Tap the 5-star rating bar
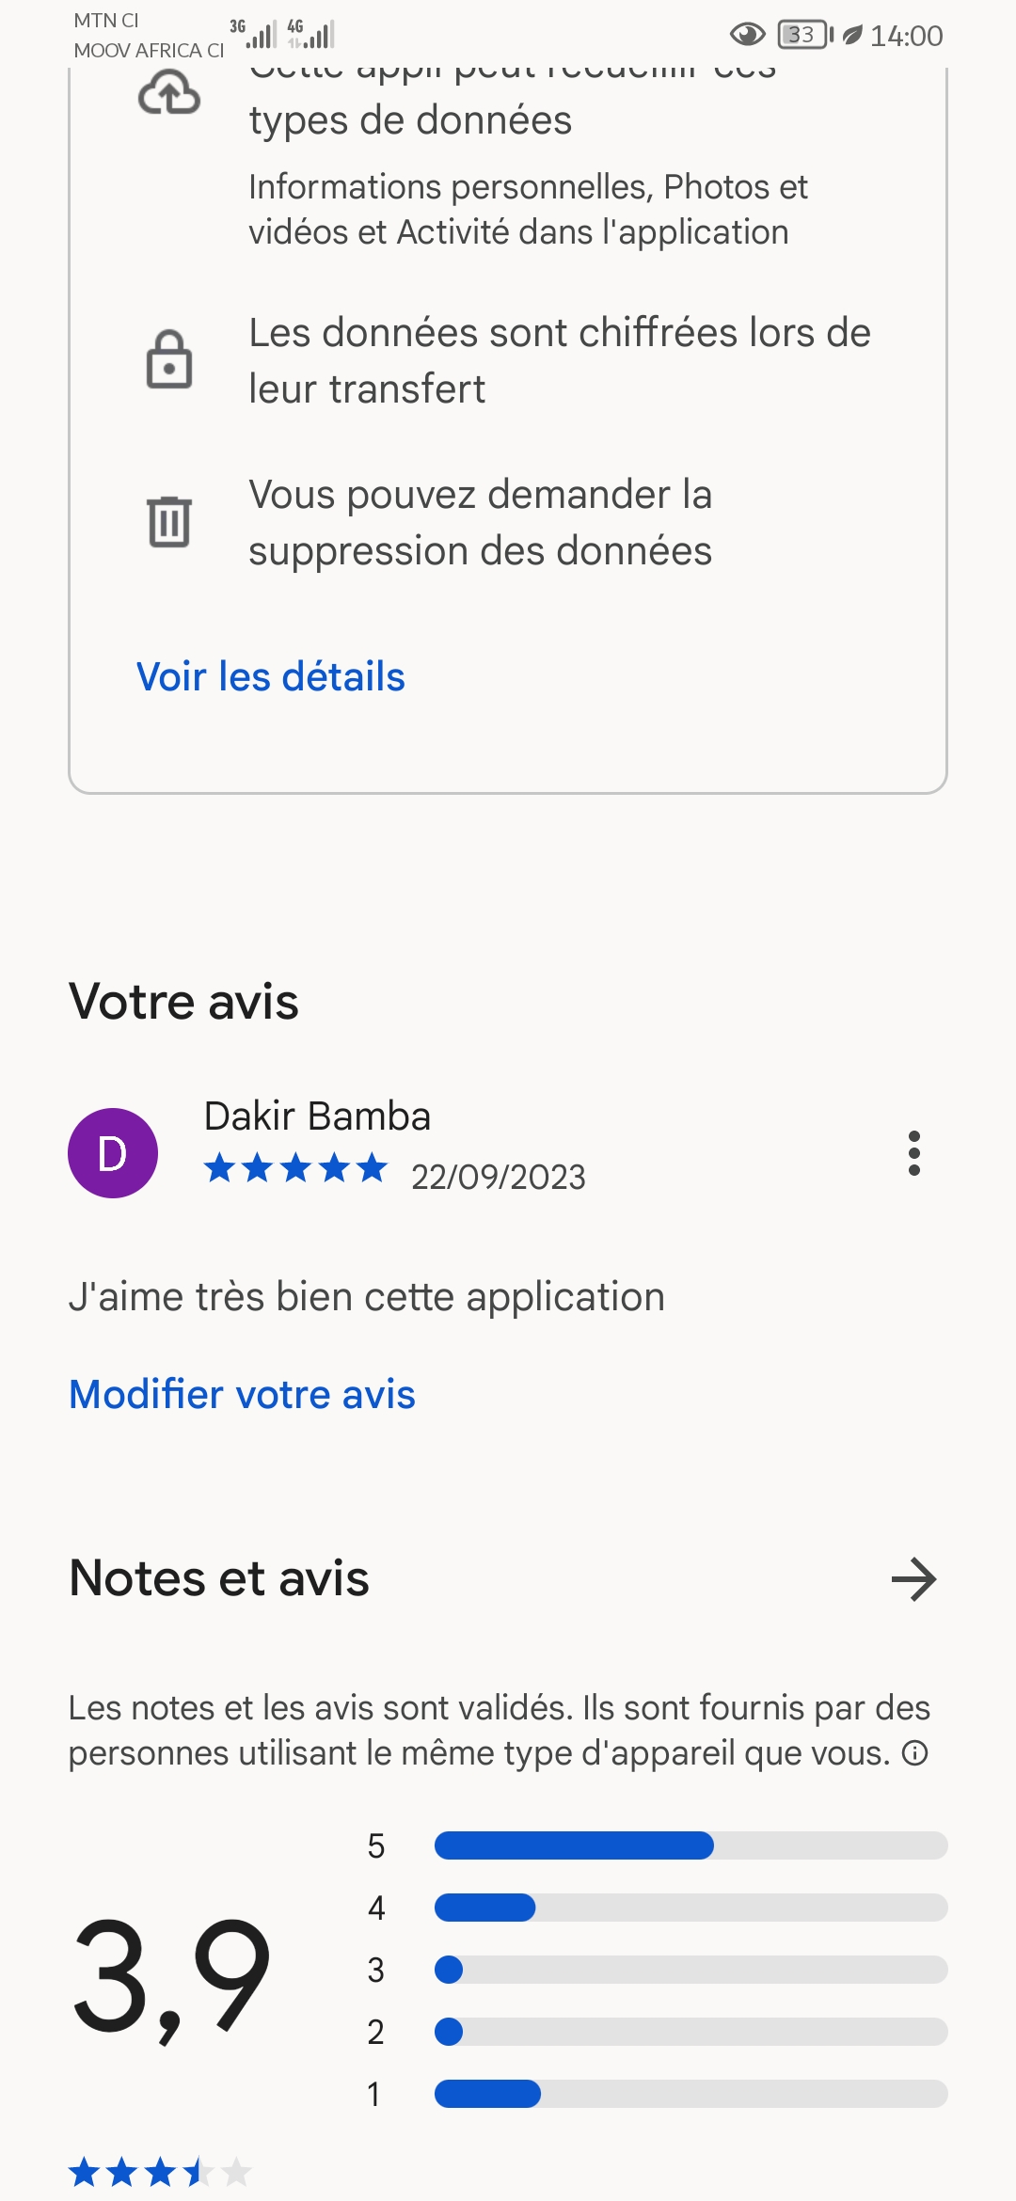The width and height of the screenshot is (1016, 2201). (x=690, y=1845)
